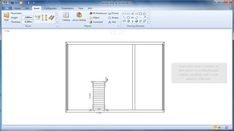Select the cone drawing tool
Screen dimensions: 234x131
[x=132, y=21]
